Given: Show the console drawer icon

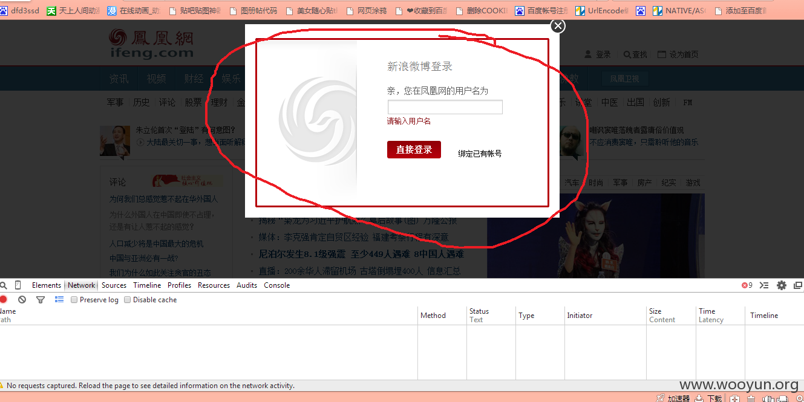Looking at the screenshot, I should coord(764,285).
